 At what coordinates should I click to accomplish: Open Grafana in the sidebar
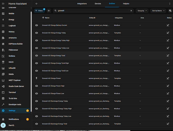click(12, 56)
